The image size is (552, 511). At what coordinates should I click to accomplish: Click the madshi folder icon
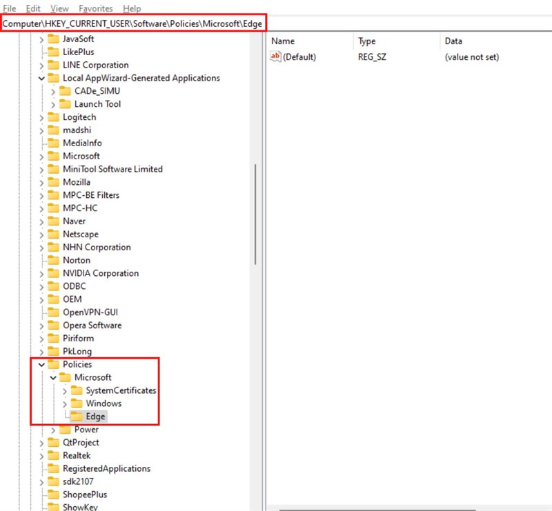pyautogui.click(x=53, y=130)
